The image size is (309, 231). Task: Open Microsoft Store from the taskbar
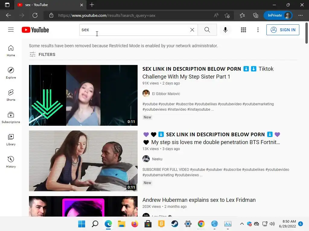148,224
